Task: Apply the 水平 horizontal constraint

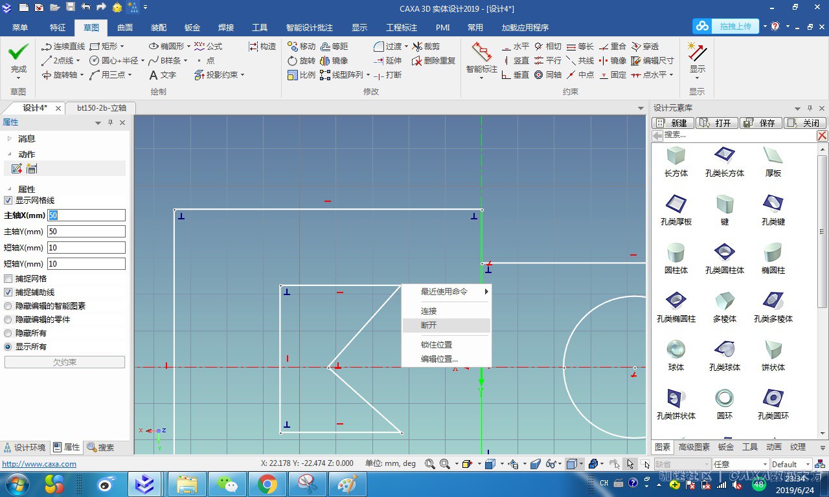Action: pos(516,47)
